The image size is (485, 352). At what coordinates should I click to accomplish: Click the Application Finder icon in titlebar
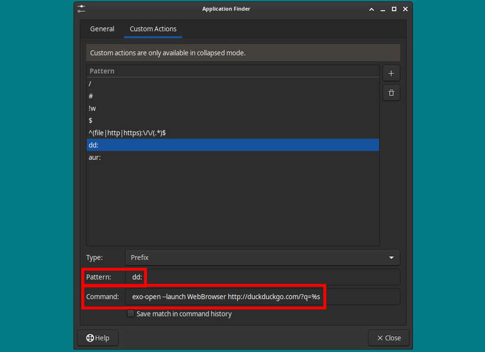pyautogui.click(x=81, y=8)
